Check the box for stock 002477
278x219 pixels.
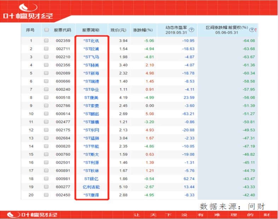46,122
